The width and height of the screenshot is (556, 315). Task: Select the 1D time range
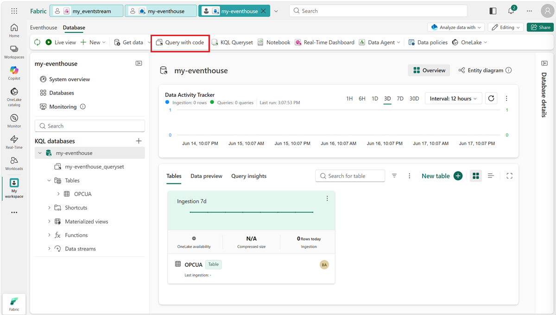[375, 99]
